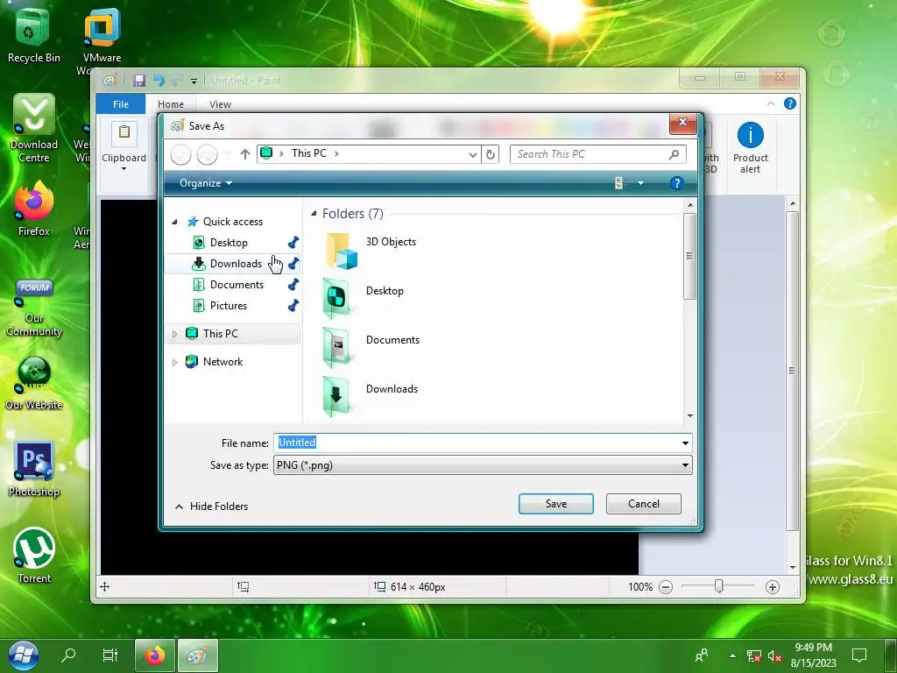Switch to Firefox on taskbar
Viewport: 897px width, 673px height.
[154, 655]
